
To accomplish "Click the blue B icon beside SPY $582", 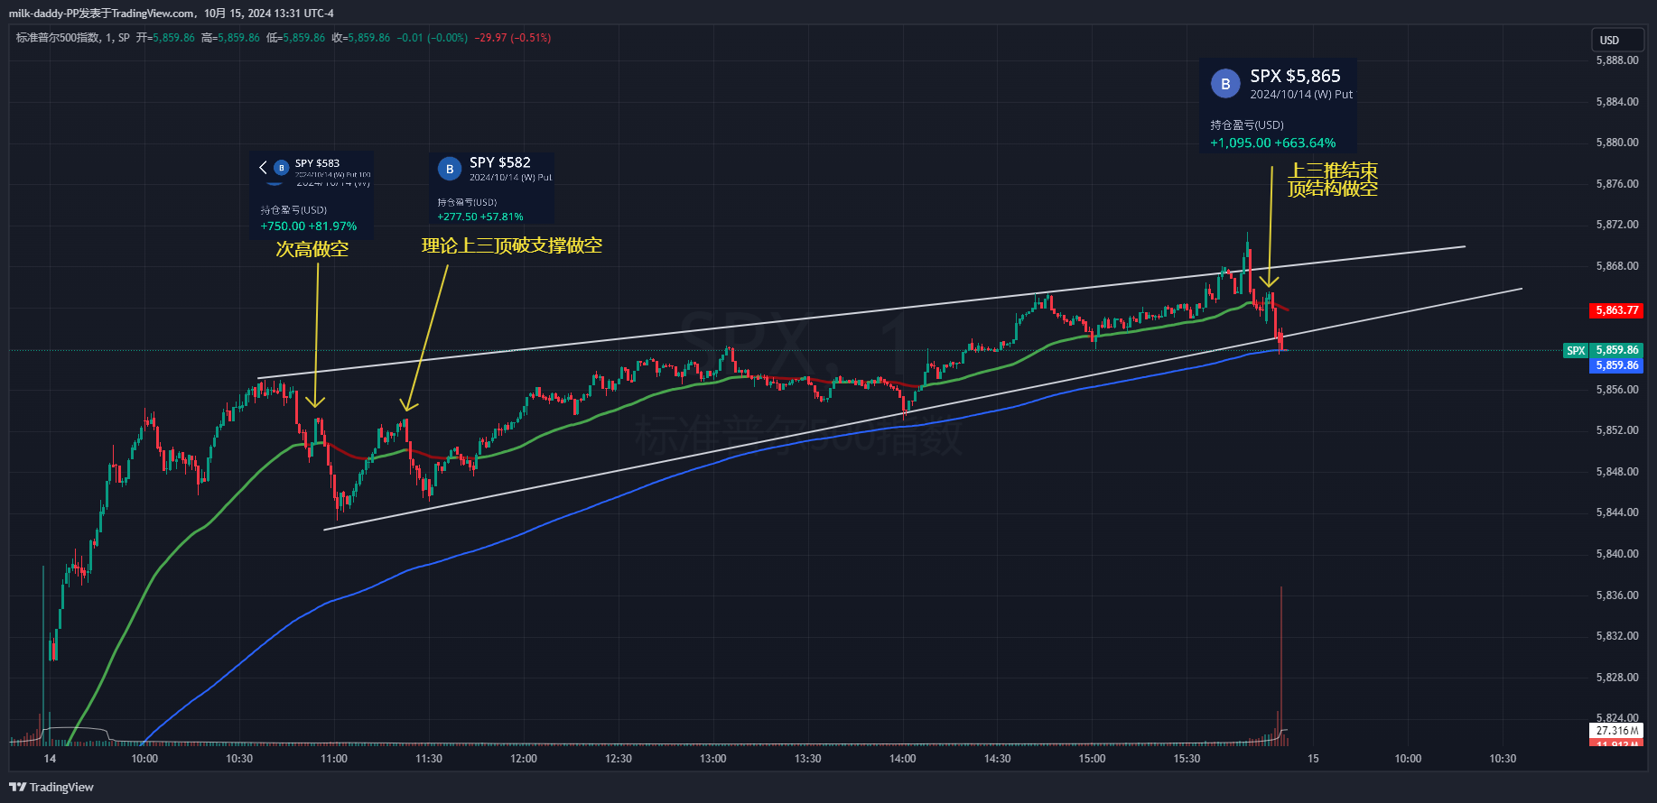I will click(x=450, y=169).
